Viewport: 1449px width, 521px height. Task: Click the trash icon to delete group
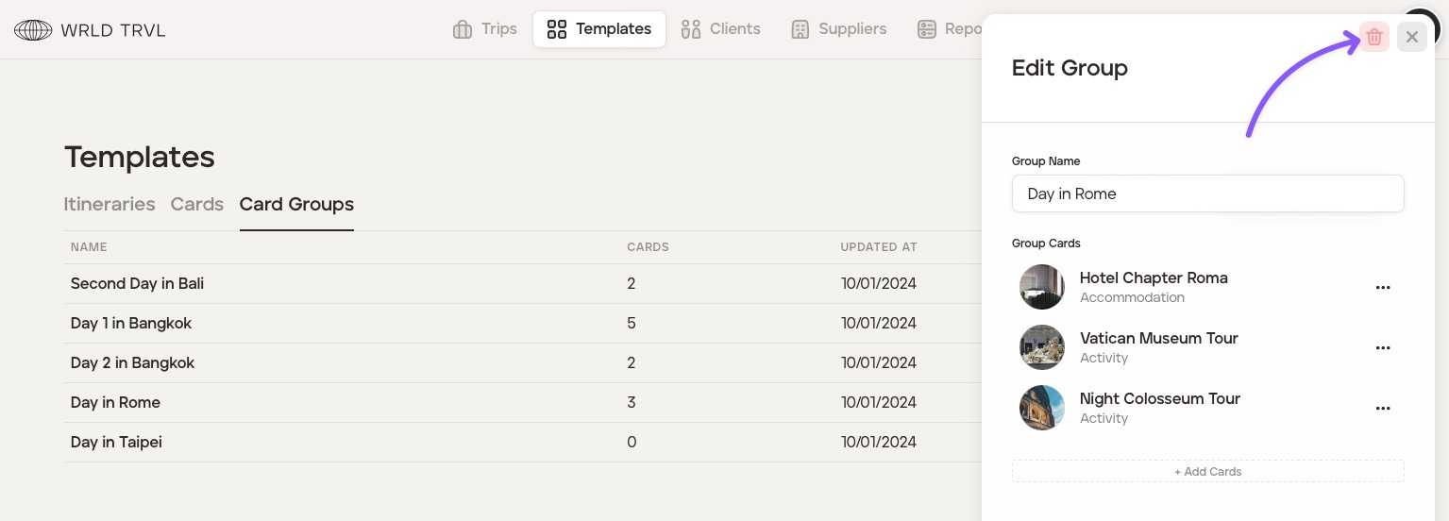pos(1374,37)
